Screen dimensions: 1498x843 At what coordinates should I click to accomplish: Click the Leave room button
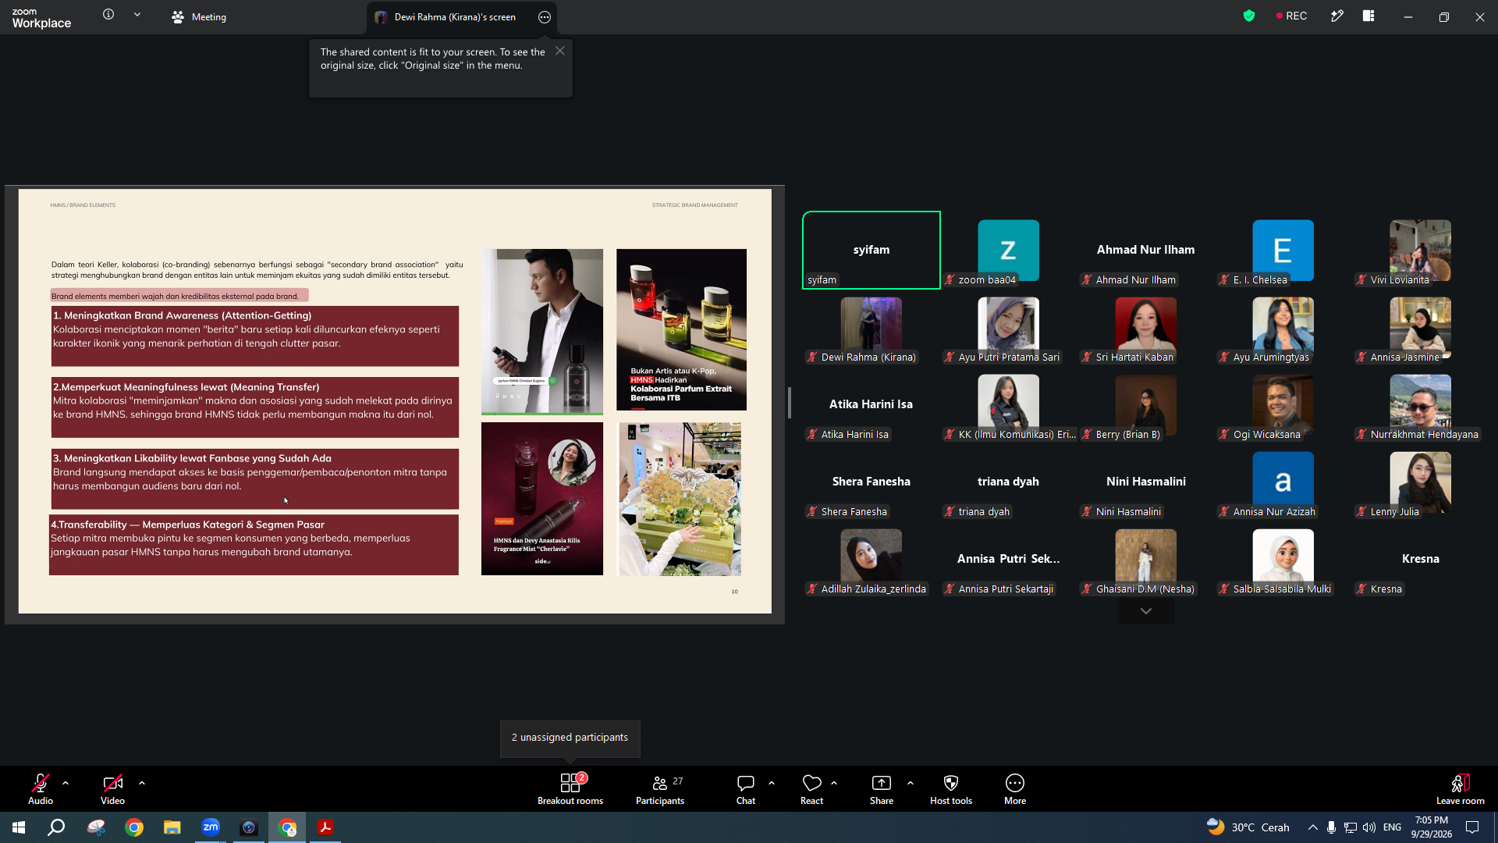pyautogui.click(x=1460, y=788)
